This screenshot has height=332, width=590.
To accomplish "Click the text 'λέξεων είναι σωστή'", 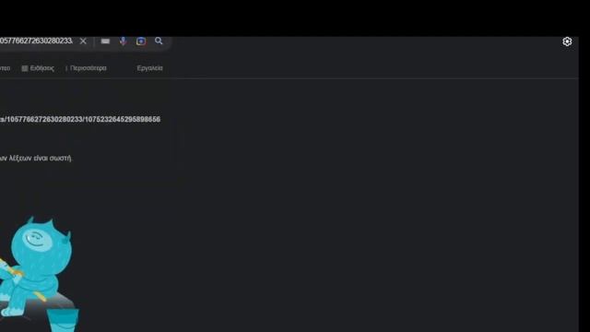I will (x=40, y=158).
